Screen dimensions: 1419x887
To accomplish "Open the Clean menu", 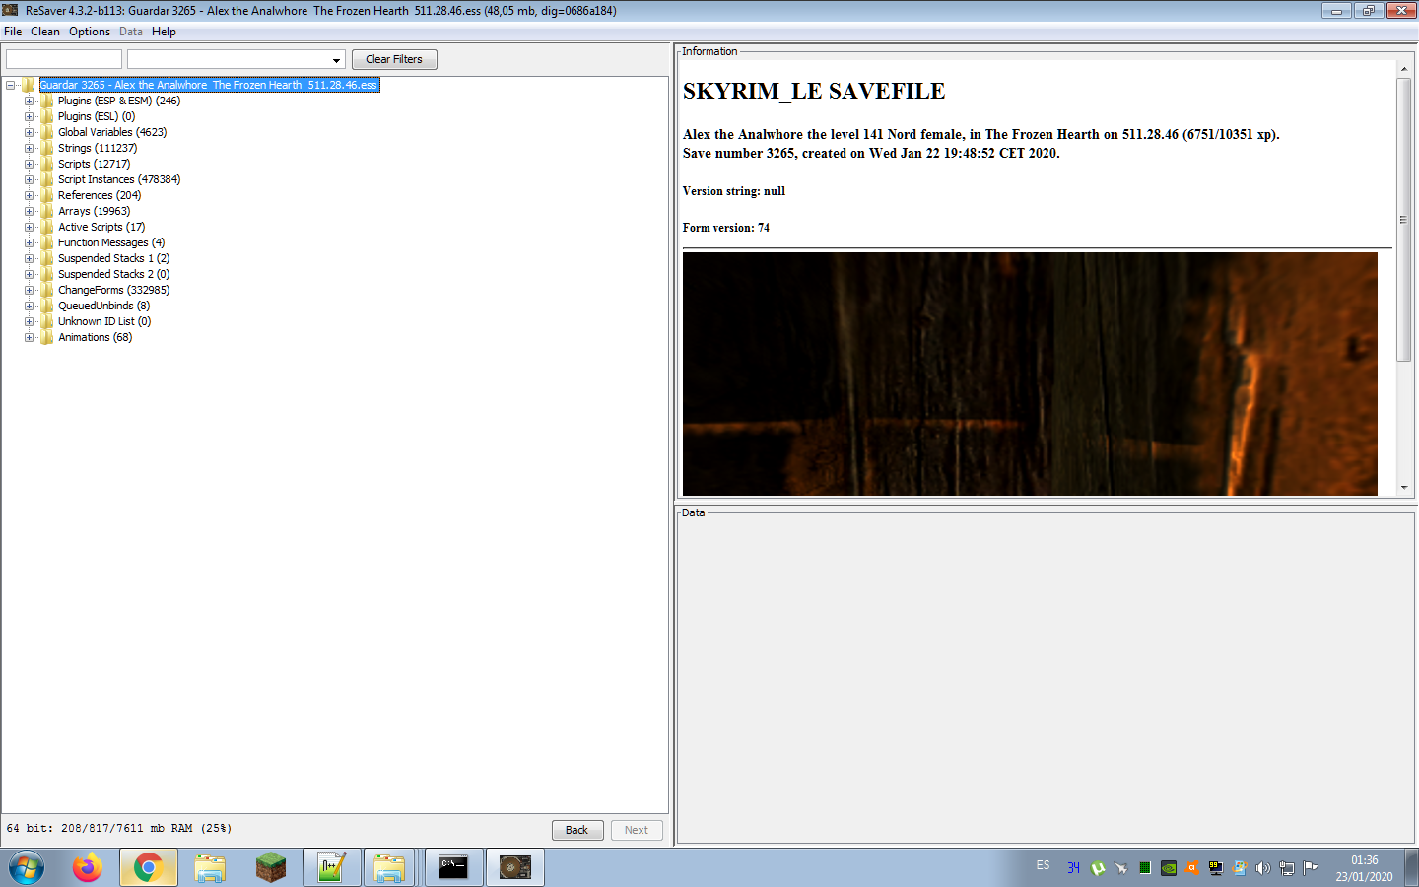I will [x=45, y=32].
